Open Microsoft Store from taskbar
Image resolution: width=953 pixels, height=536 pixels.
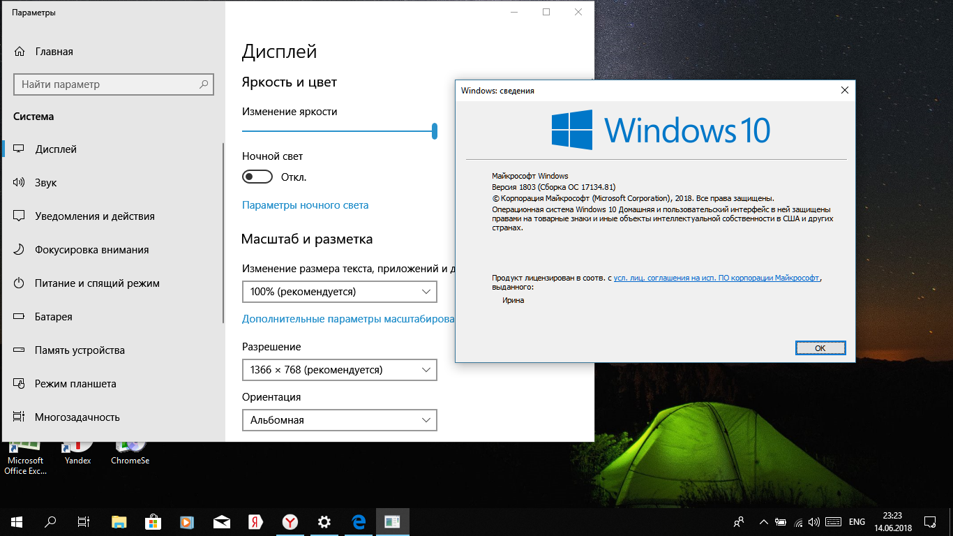[x=153, y=521]
